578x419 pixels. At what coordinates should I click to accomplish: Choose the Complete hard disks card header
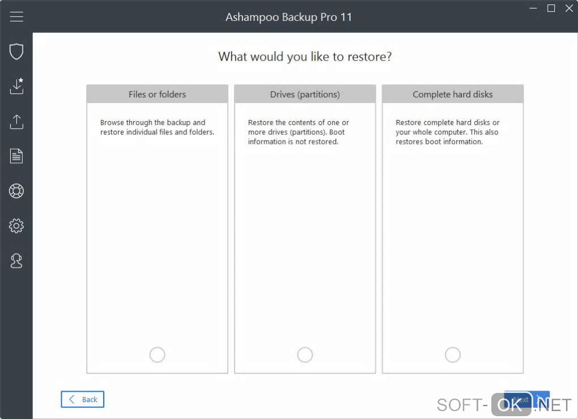point(453,94)
